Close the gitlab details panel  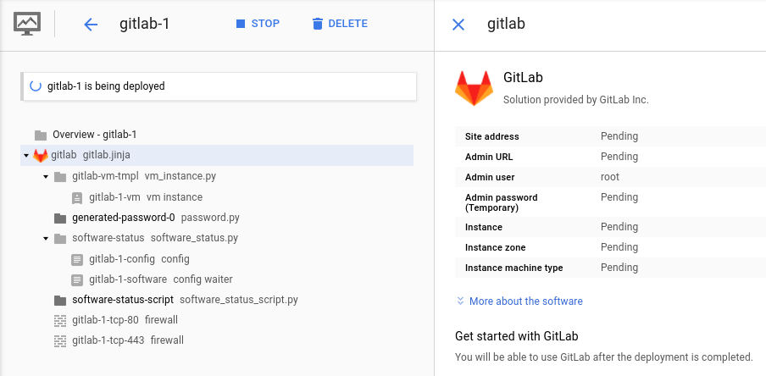tap(458, 24)
